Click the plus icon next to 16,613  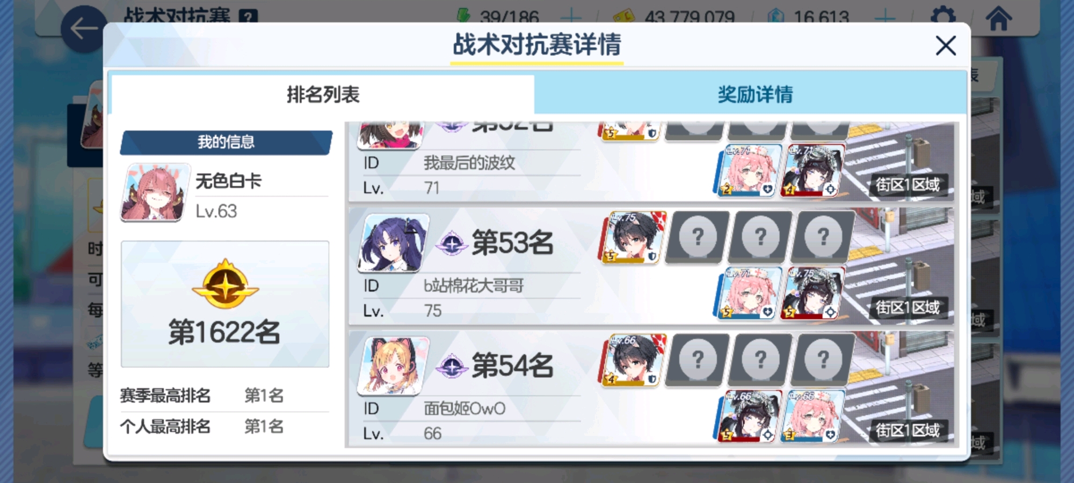point(884,17)
